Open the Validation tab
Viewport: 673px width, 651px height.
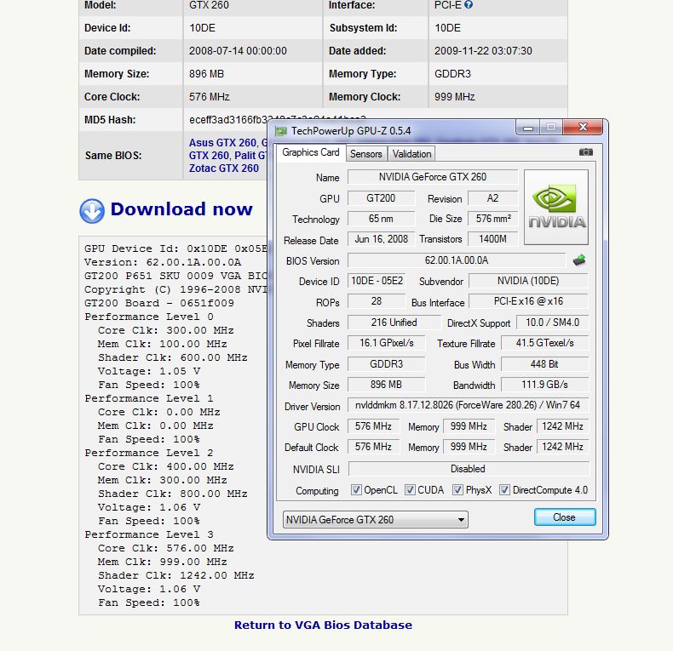tap(412, 154)
